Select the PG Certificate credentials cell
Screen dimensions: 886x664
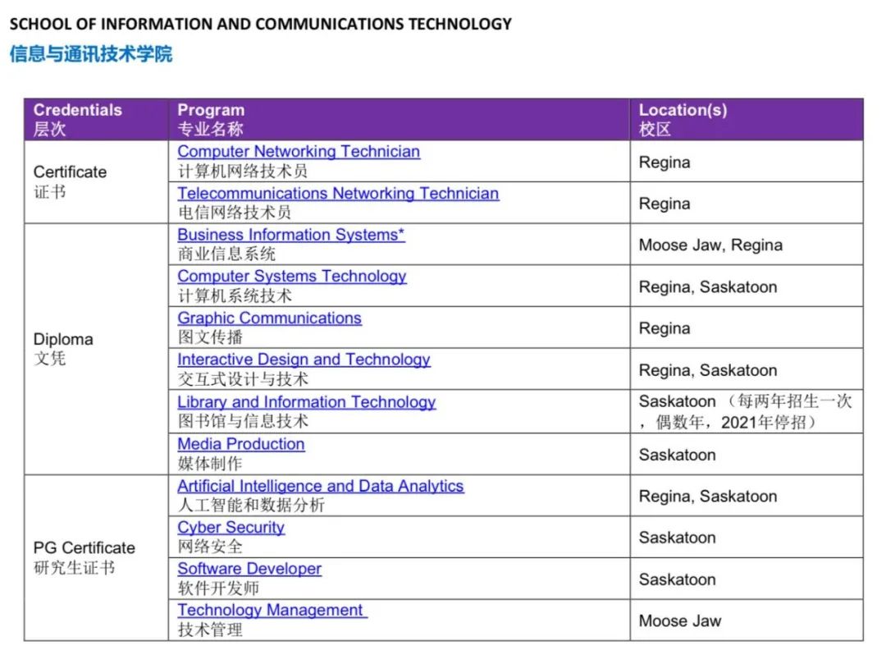click(96, 558)
